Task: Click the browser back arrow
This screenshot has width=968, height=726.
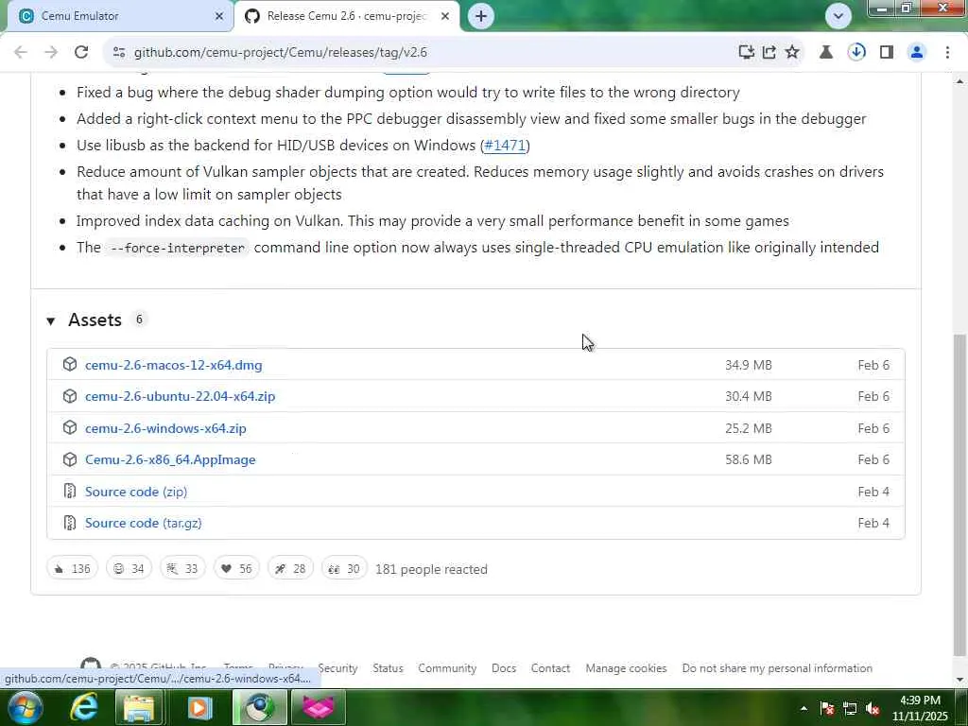Action: tap(21, 53)
